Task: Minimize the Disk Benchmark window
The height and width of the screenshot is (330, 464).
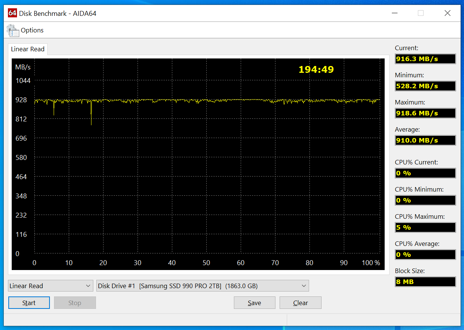Action: tap(395, 13)
